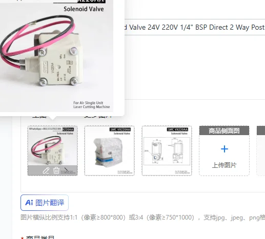Click the 上传图片 upload text
The height and width of the screenshot is (239, 265).
[224, 165]
